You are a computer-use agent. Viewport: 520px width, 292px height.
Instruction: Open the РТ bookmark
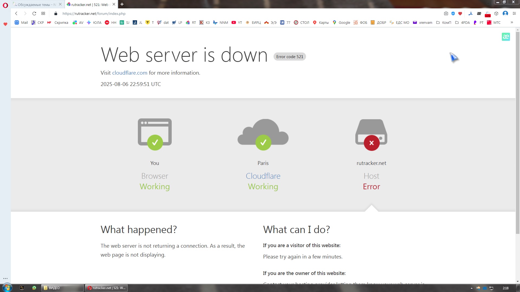478,22
